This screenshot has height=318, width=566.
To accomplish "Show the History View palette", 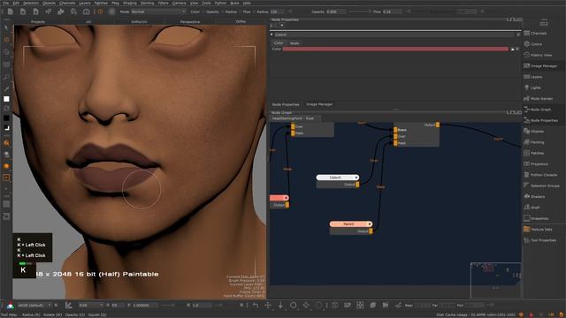I will click(538, 55).
